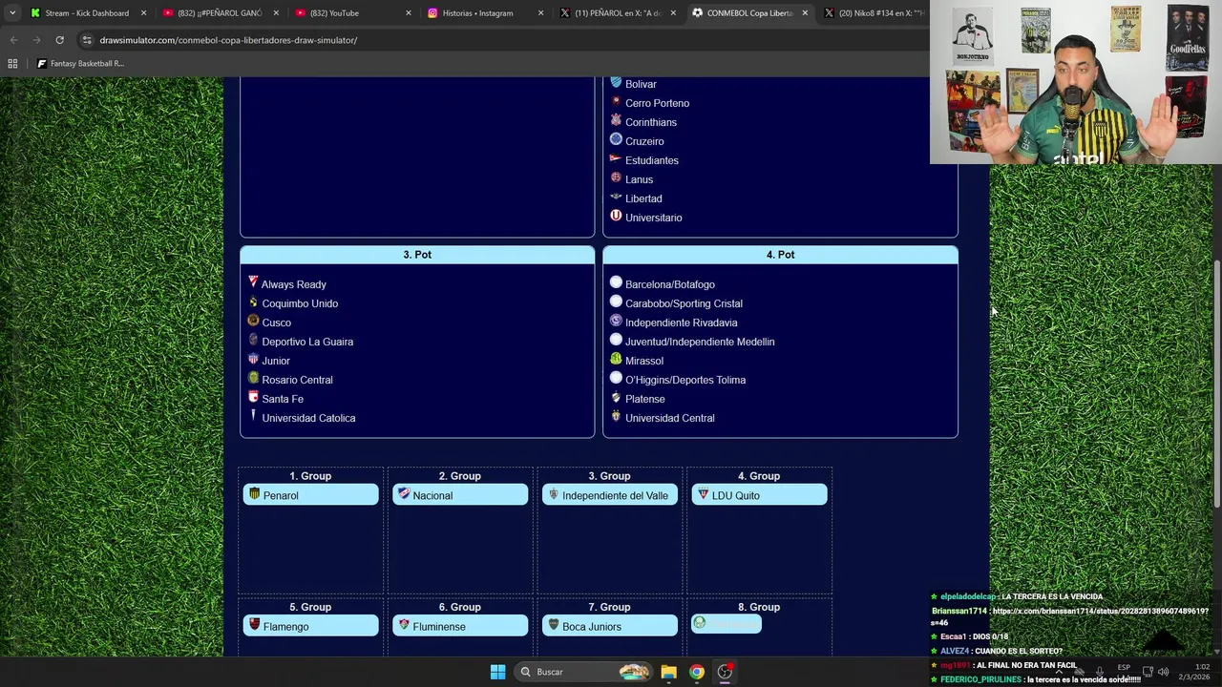Click the Cusco crest icon
The height and width of the screenshot is (687, 1222).
pyautogui.click(x=253, y=321)
